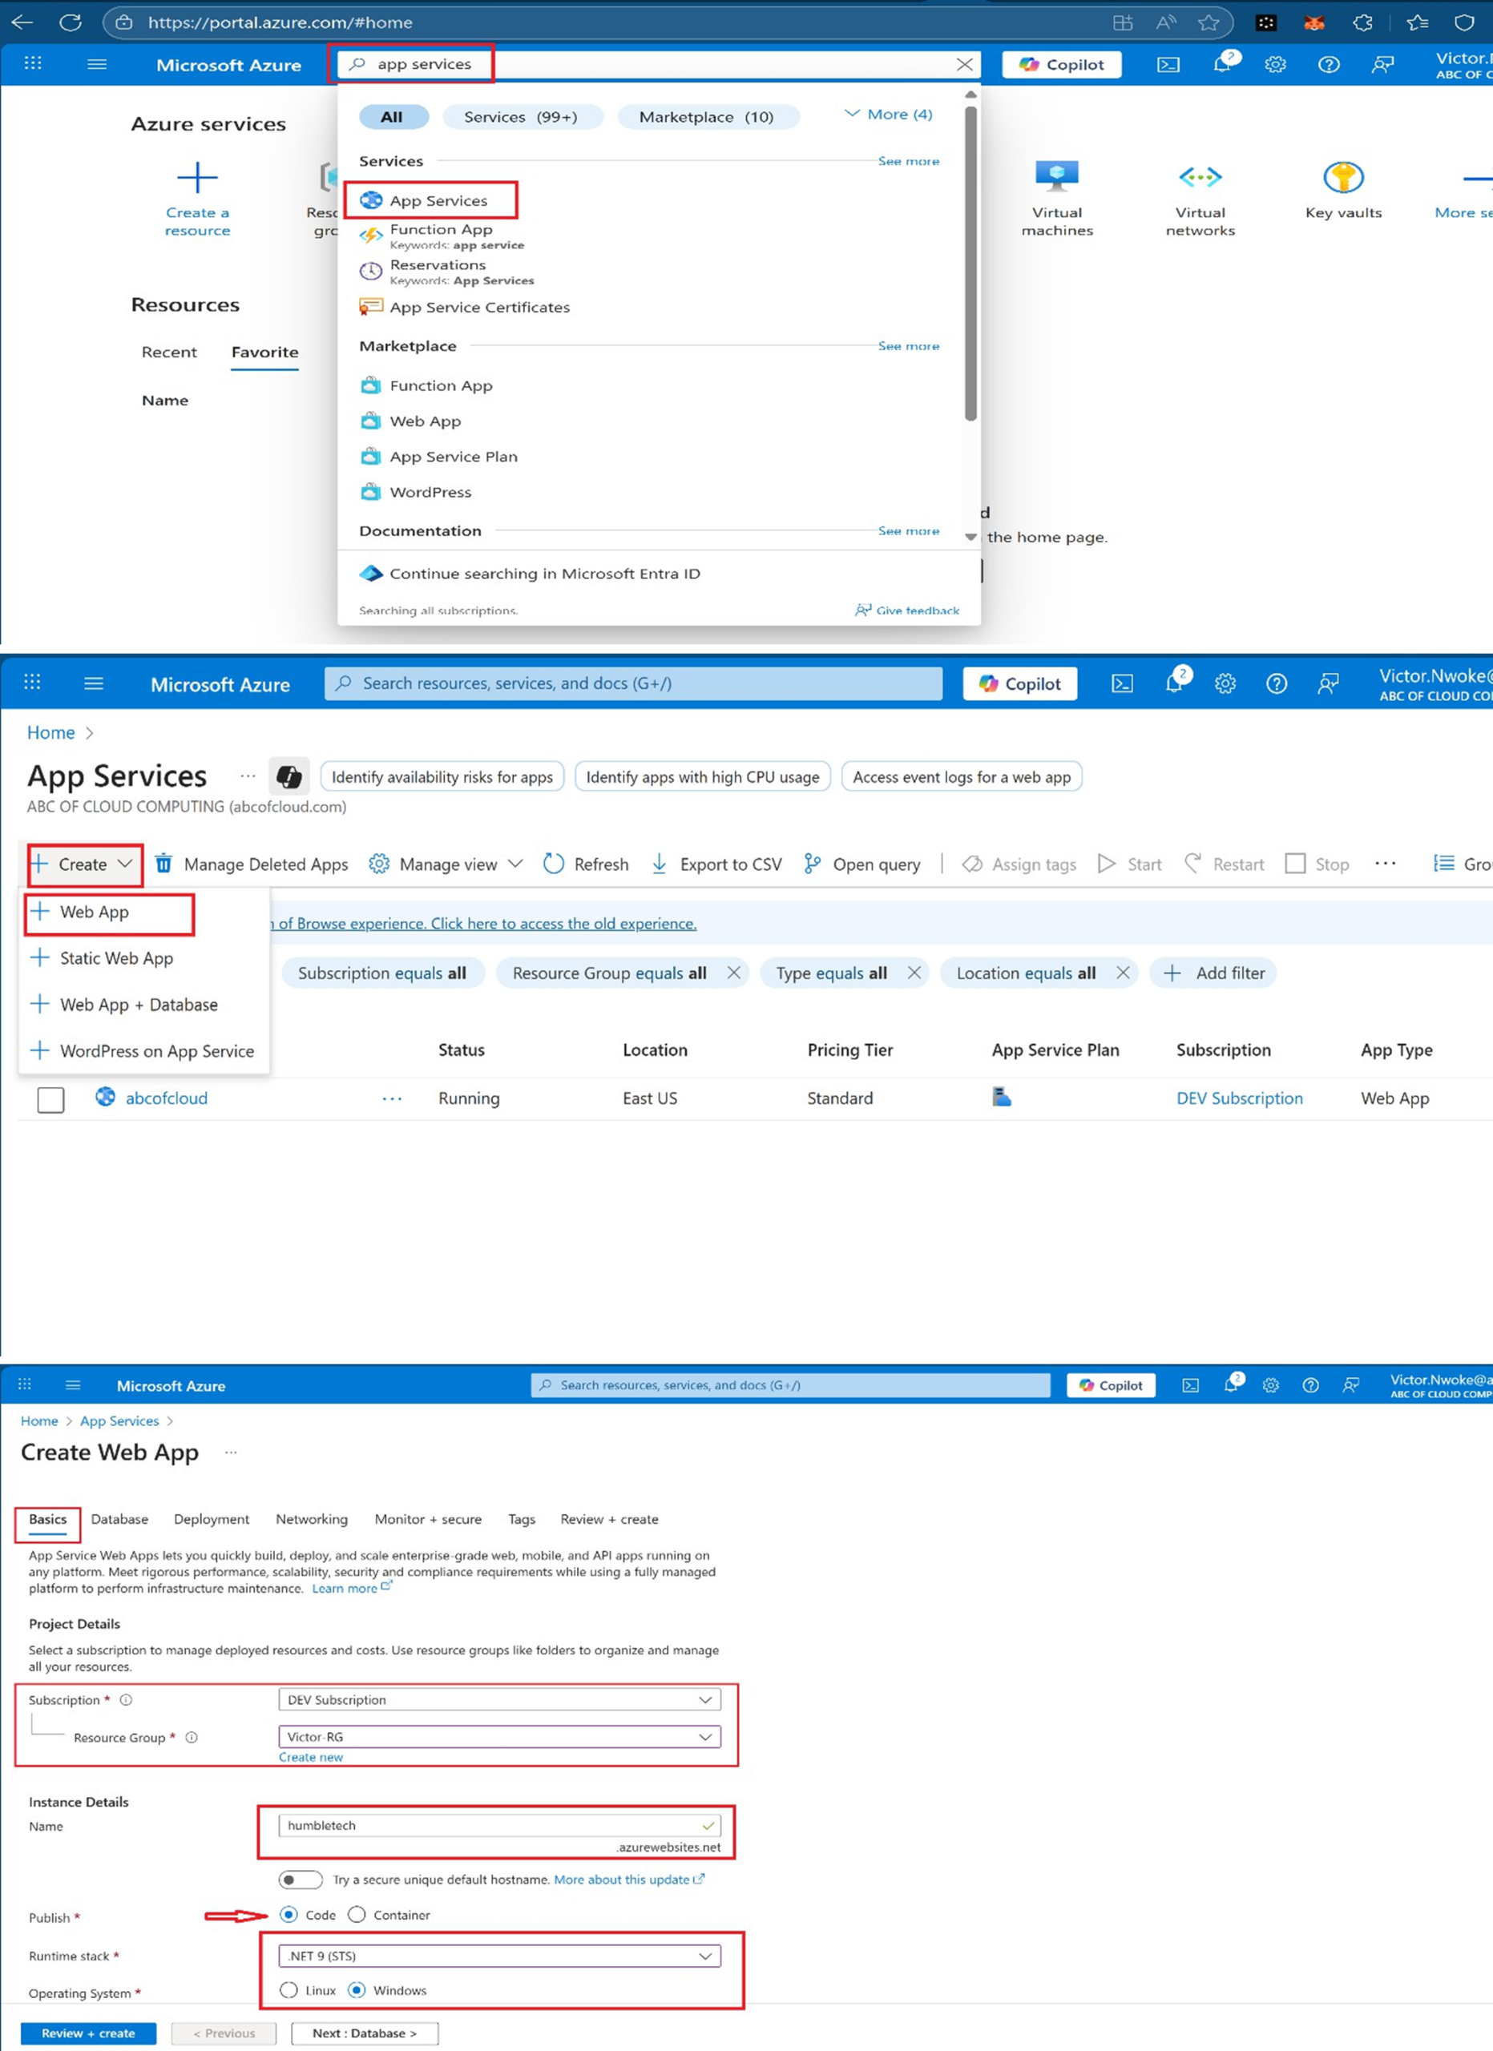Select WordPress in Marketplace results
Screen dimensions: 1493x2051
(x=430, y=492)
